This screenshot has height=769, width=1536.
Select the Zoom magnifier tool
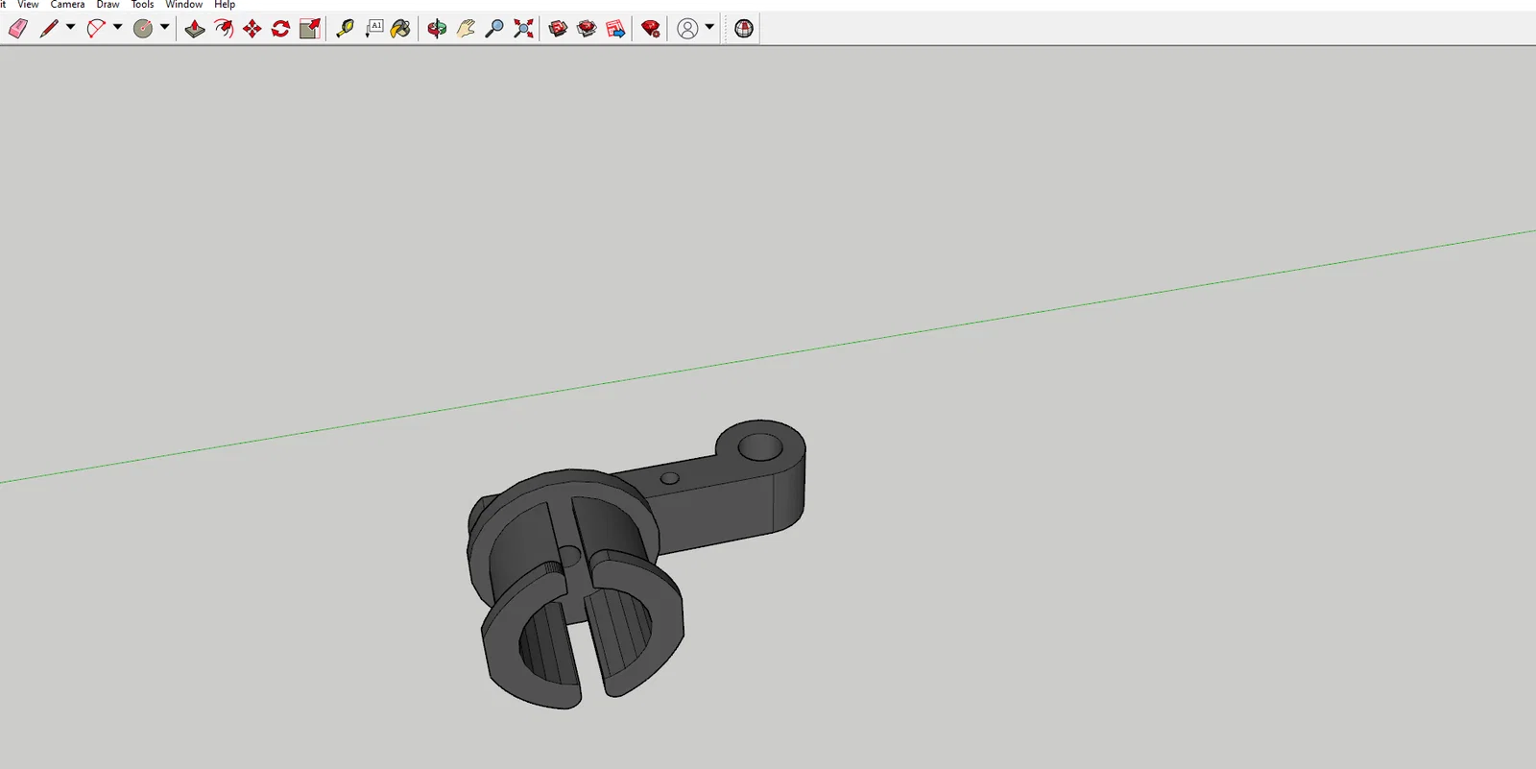[x=494, y=29]
